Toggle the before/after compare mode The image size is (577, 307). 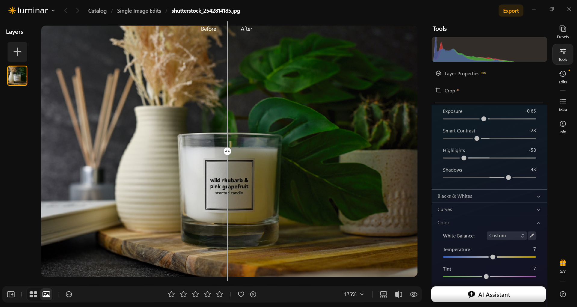399,294
